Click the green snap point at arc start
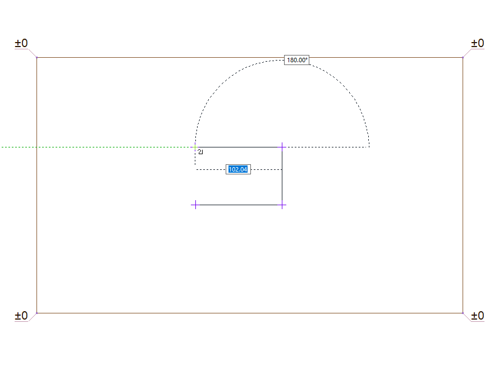503x365 pixels. 195,147
